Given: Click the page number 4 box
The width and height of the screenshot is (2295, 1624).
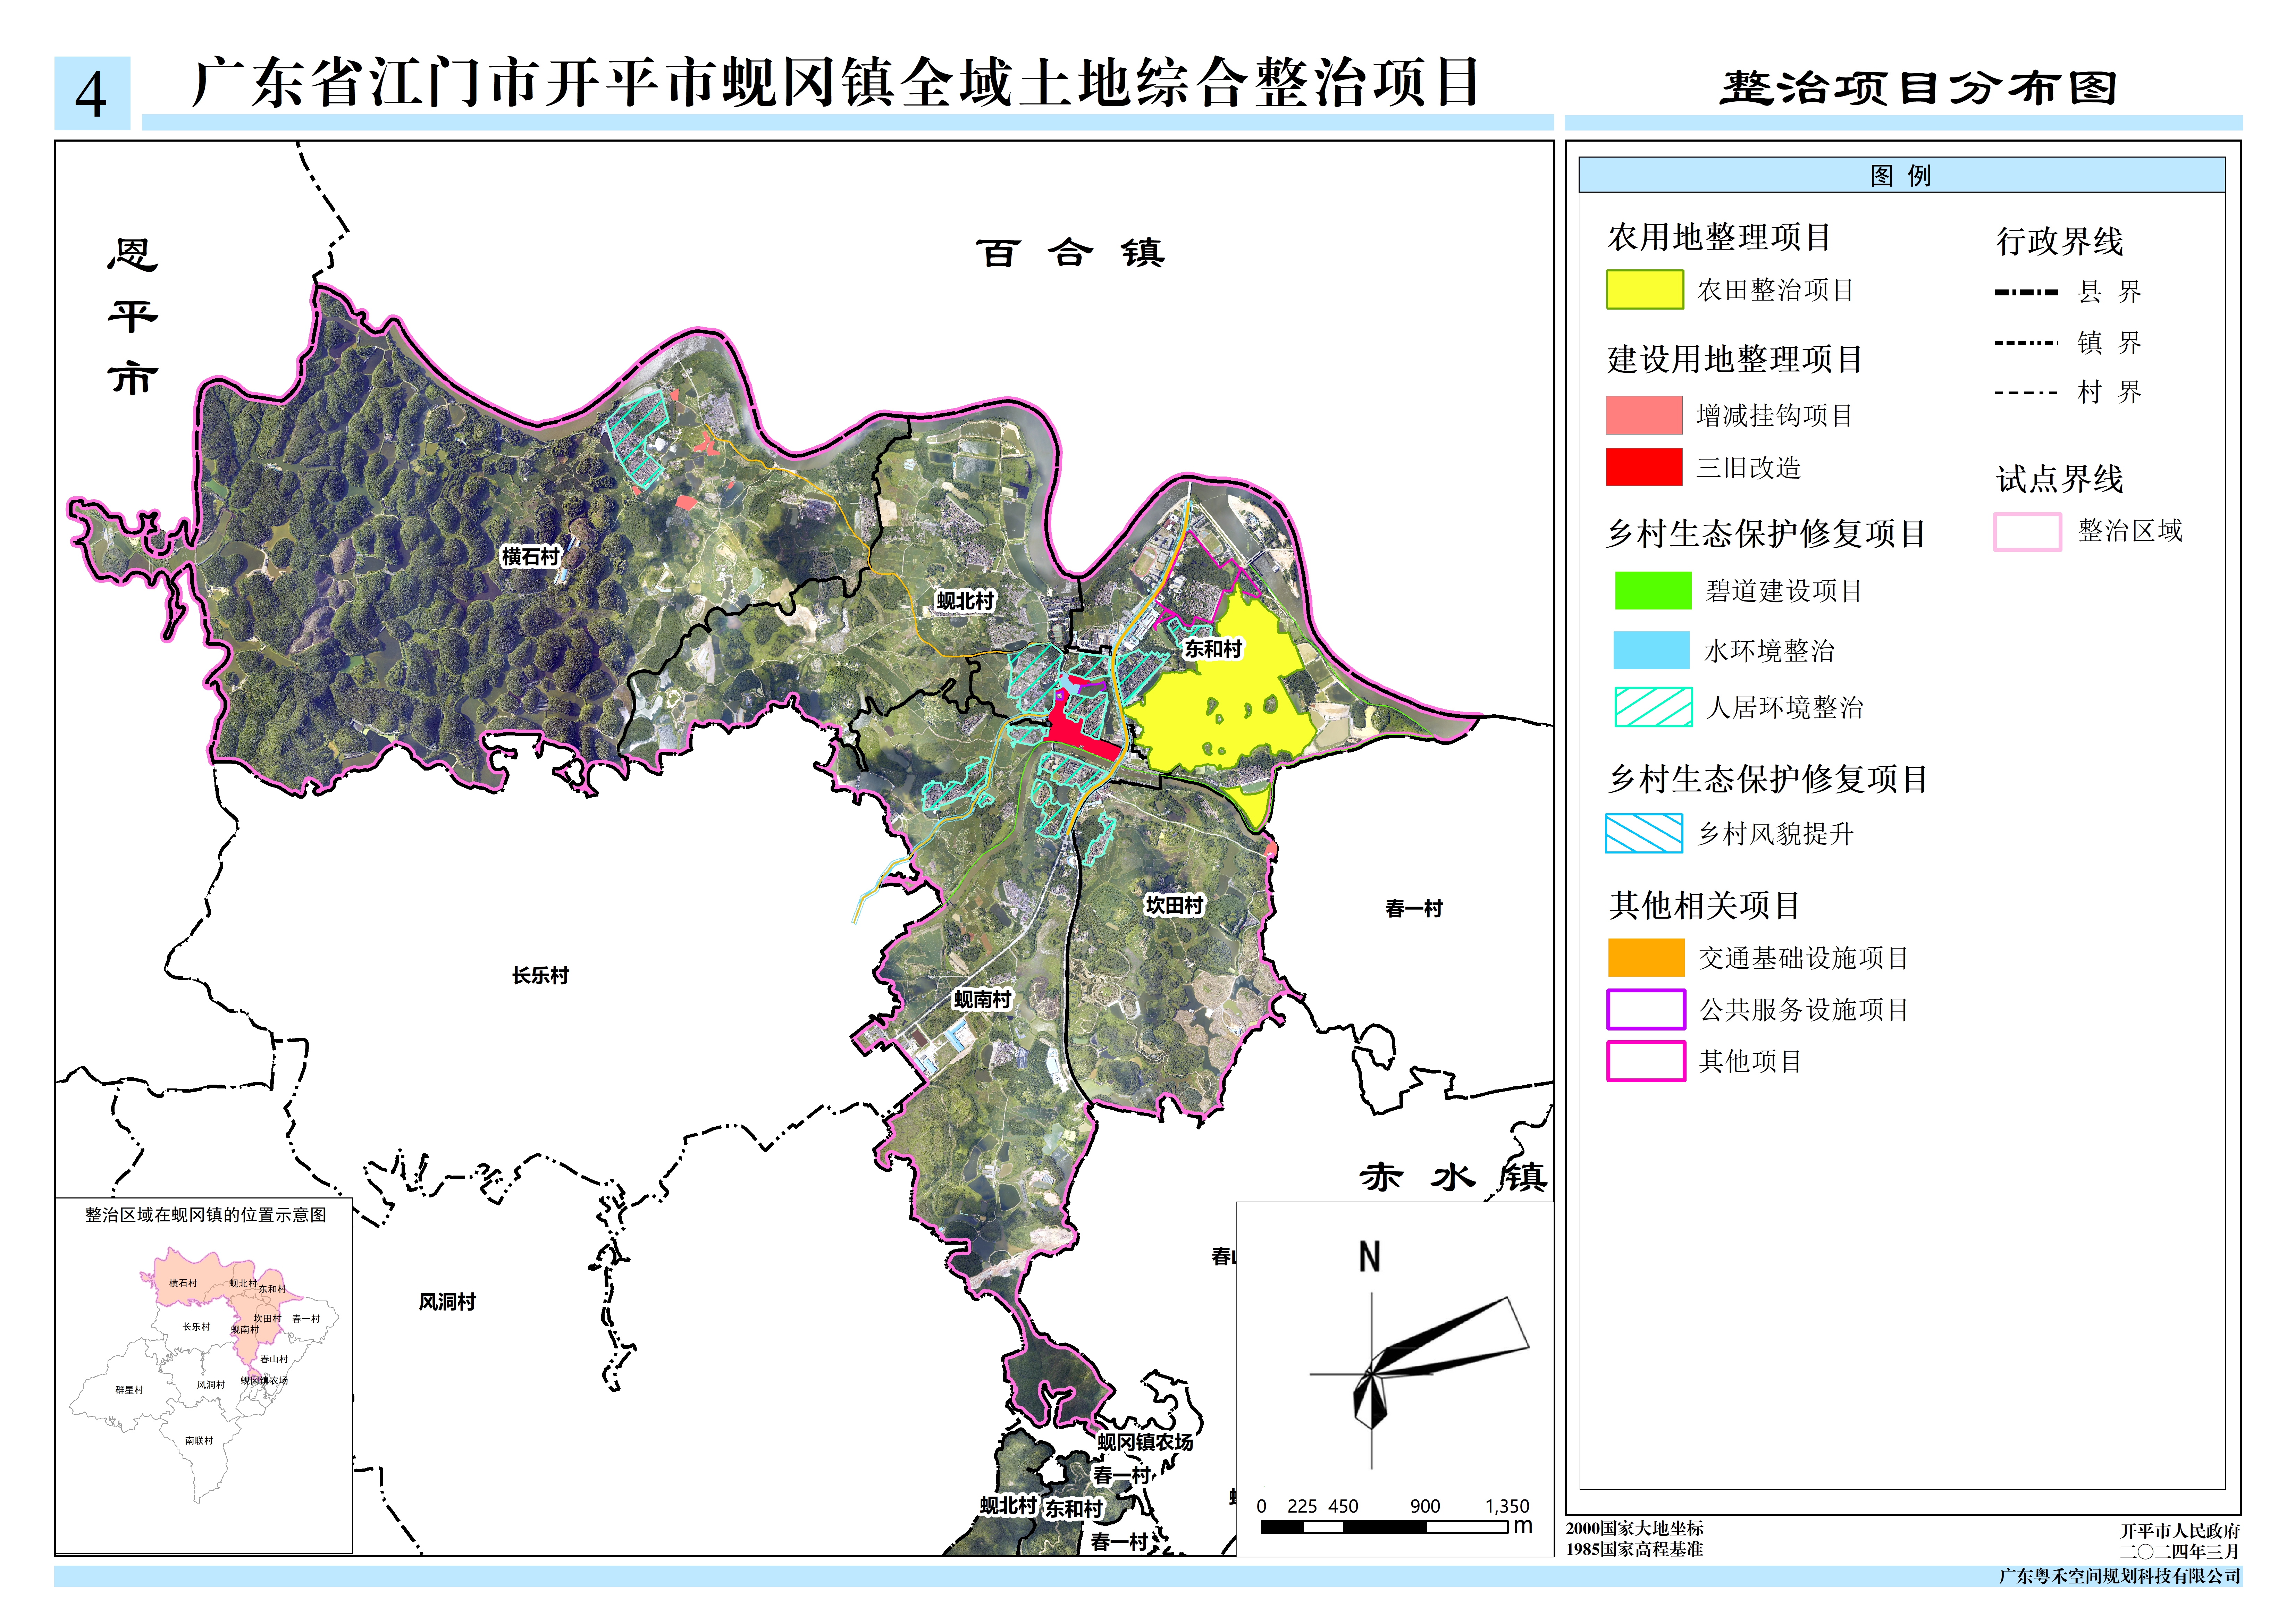Looking at the screenshot, I should [92, 93].
